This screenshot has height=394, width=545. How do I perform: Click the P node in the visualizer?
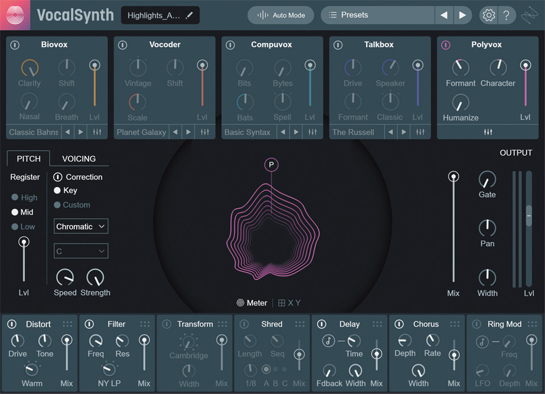[271, 165]
